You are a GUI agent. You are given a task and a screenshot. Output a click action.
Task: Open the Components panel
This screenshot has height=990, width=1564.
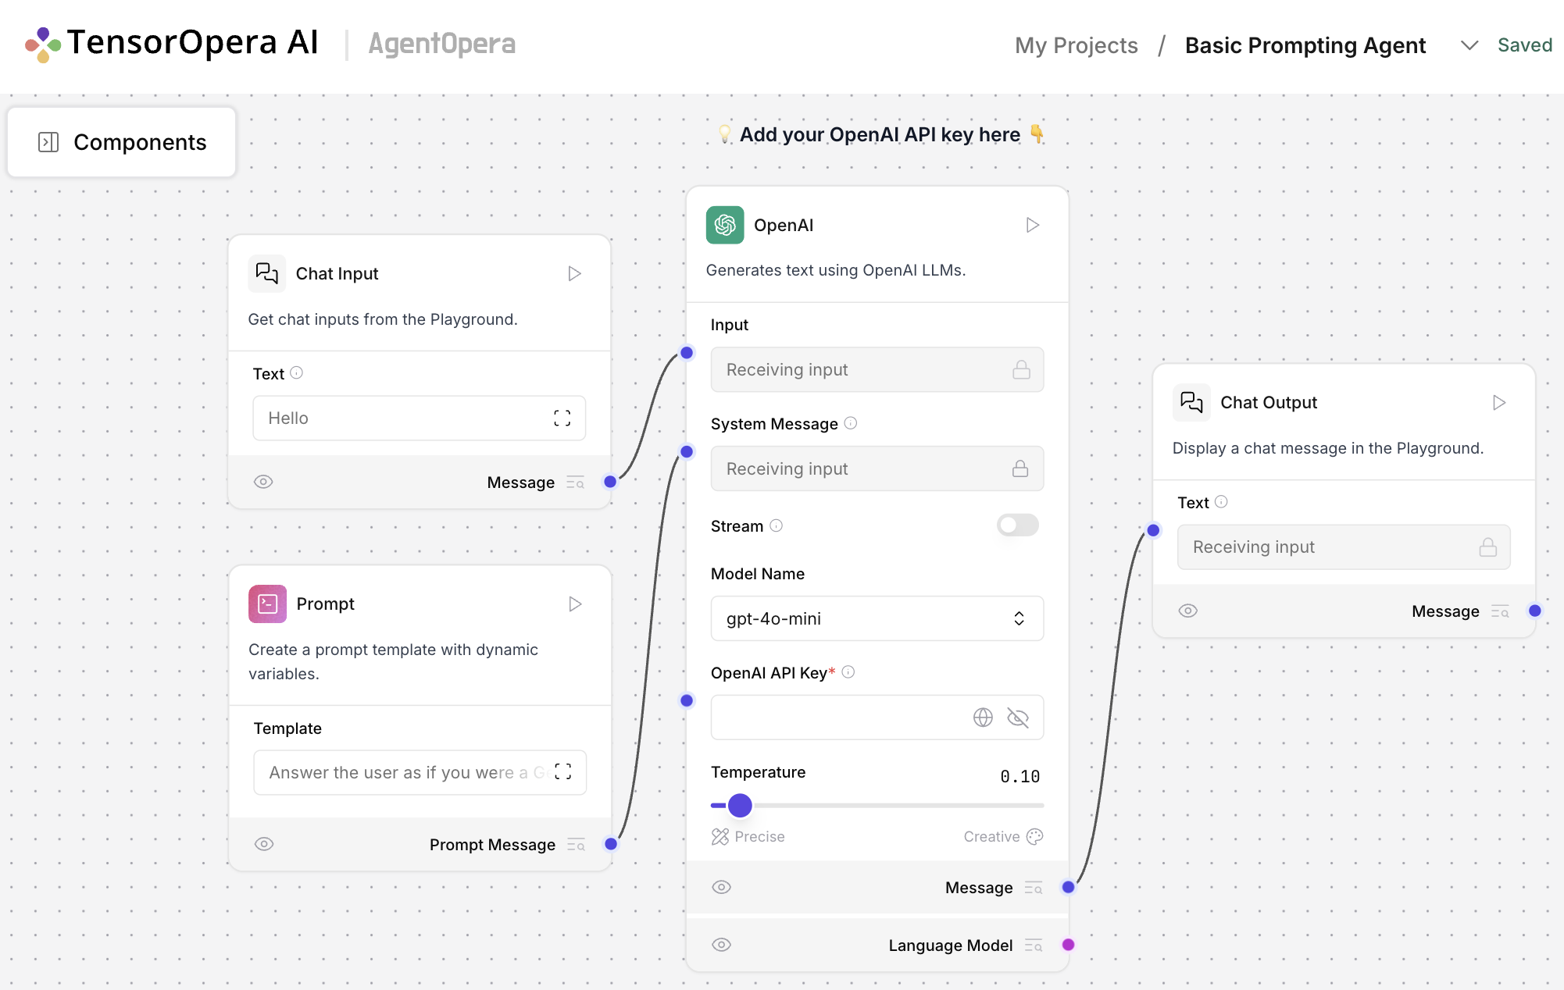click(122, 142)
